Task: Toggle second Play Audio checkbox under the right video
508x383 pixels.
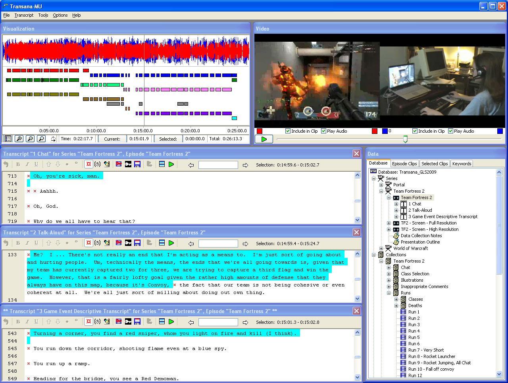Action: click(450, 131)
